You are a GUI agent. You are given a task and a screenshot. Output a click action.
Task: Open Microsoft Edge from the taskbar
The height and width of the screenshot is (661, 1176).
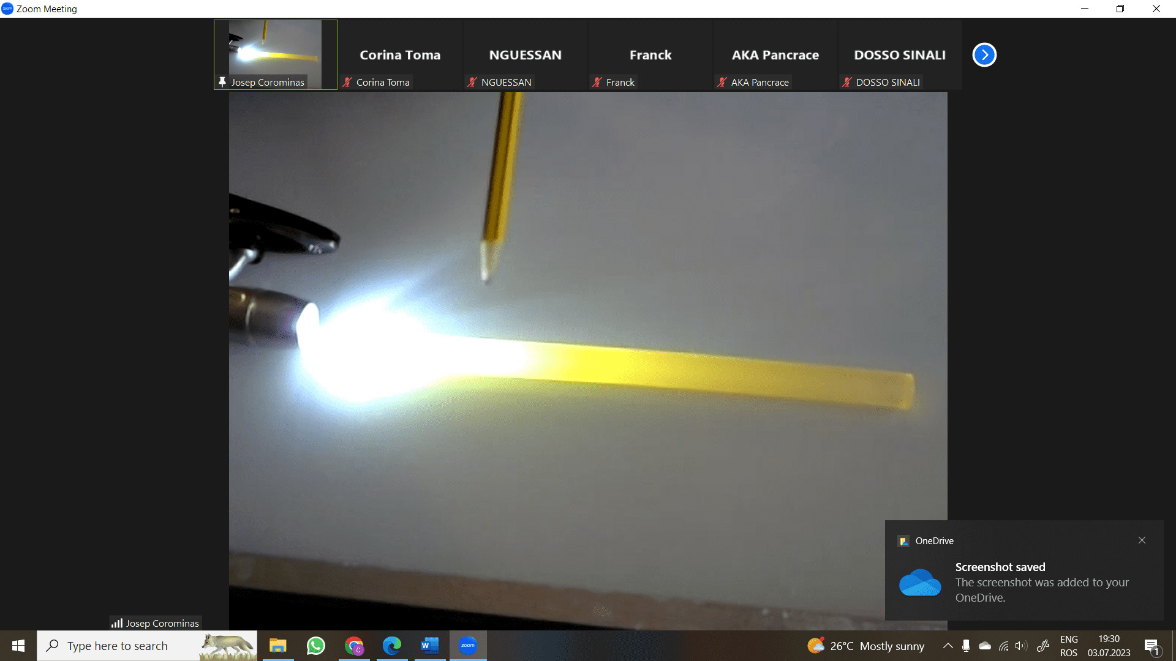coord(392,646)
